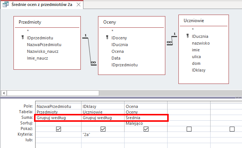
Task: Select the IDucznia field in Oceny table
Action: pos(120,45)
